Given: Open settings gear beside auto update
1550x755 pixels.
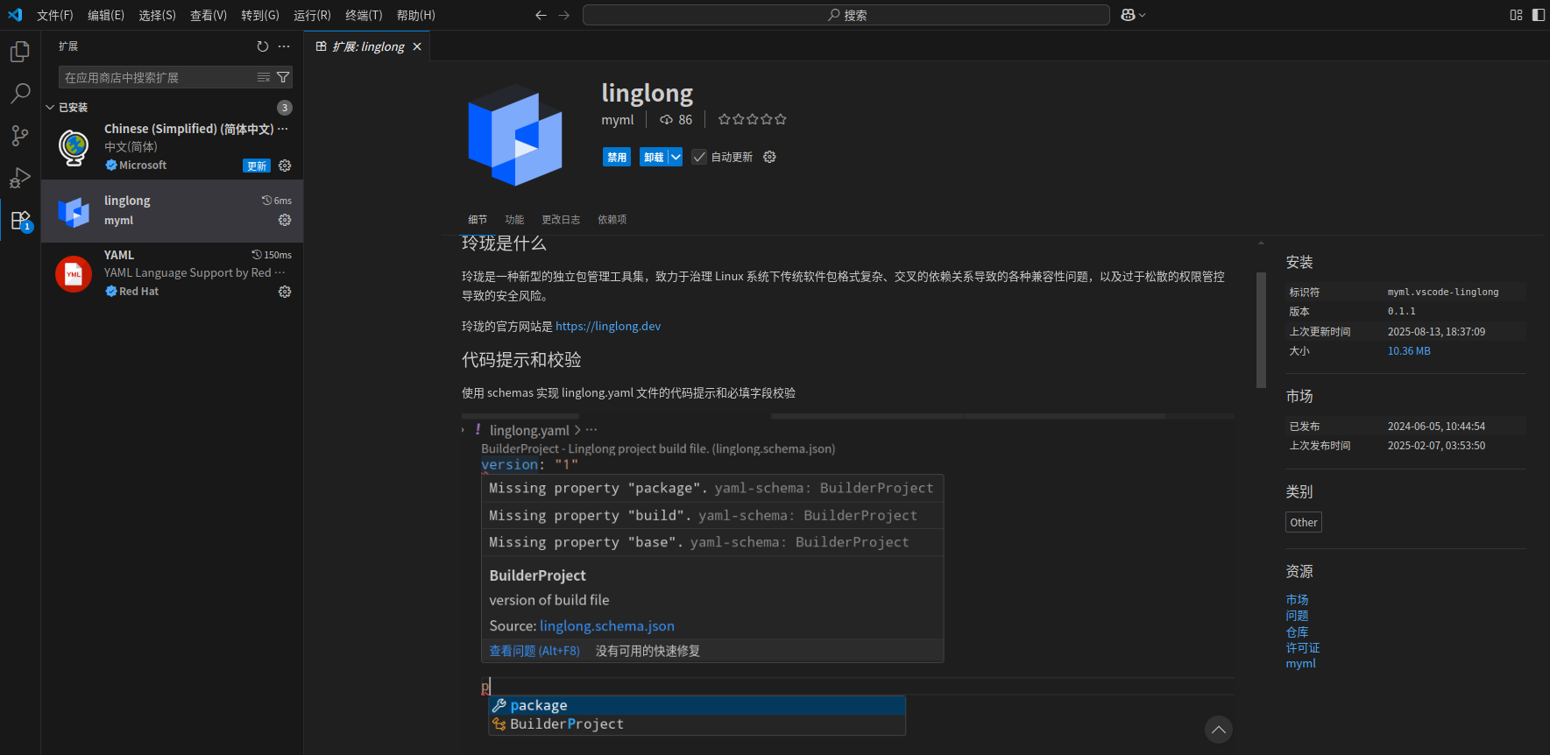Looking at the screenshot, I should pos(769,157).
